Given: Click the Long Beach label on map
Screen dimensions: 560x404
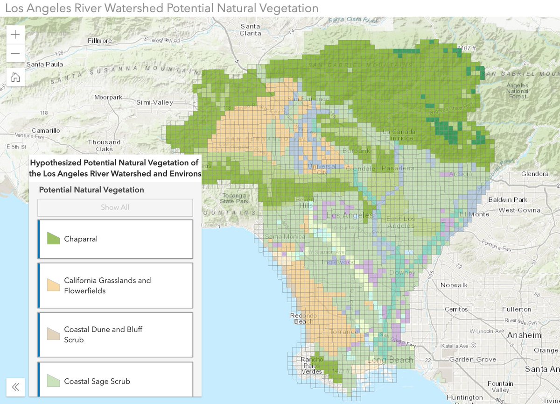Looking at the screenshot, I should click(x=391, y=360).
